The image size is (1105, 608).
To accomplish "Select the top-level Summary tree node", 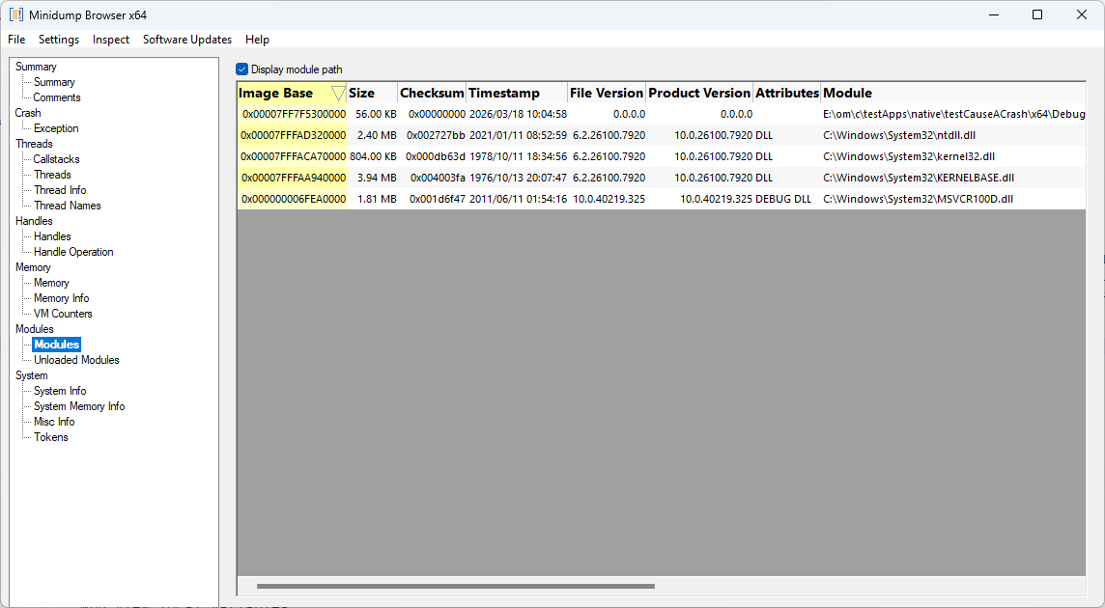I will pyautogui.click(x=36, y=67).
